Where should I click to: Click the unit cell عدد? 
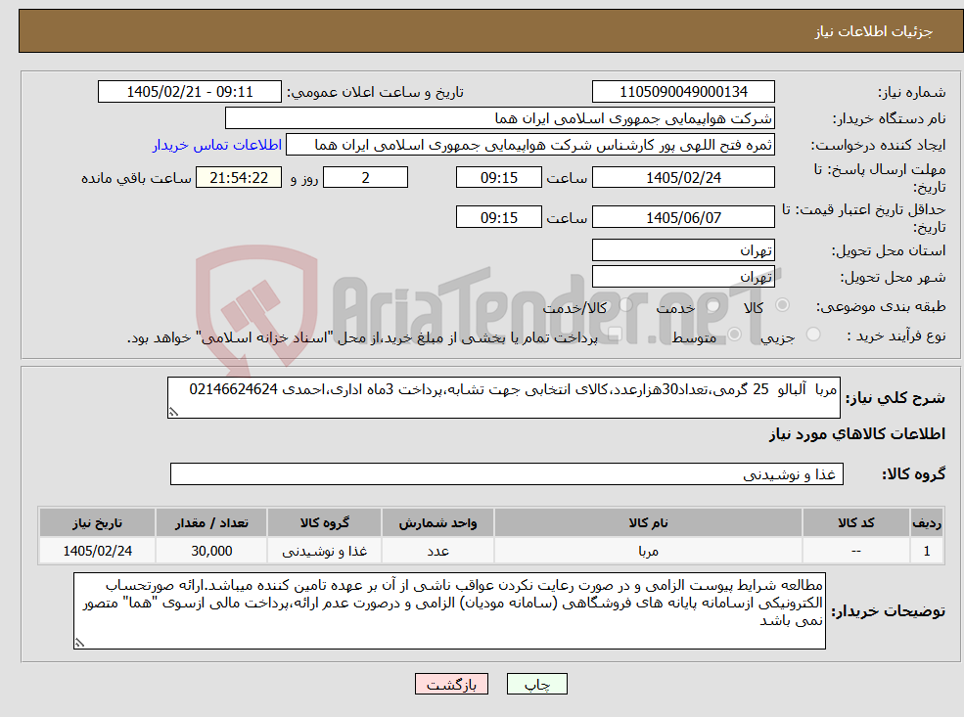coord(437,551)
